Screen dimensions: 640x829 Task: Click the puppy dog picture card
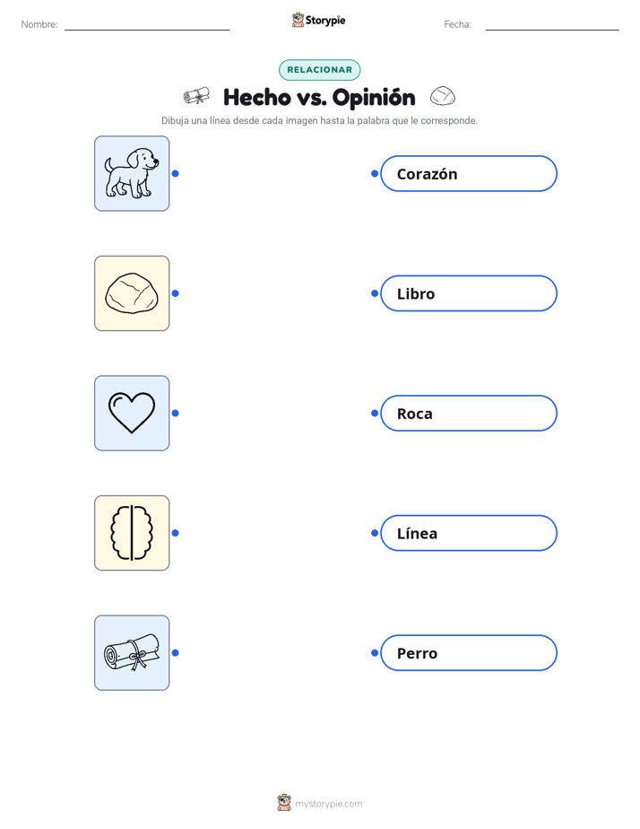pos(132,173)
